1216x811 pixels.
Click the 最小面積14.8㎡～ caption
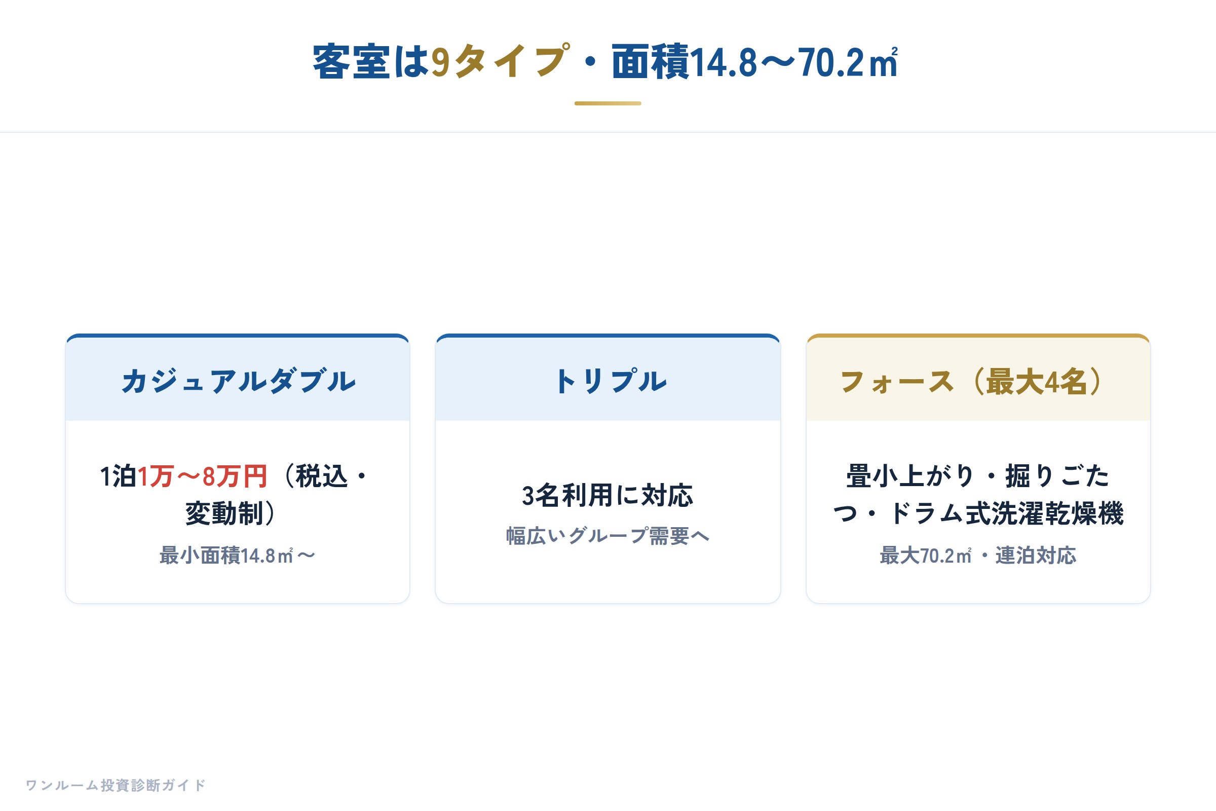coord(237,556)
